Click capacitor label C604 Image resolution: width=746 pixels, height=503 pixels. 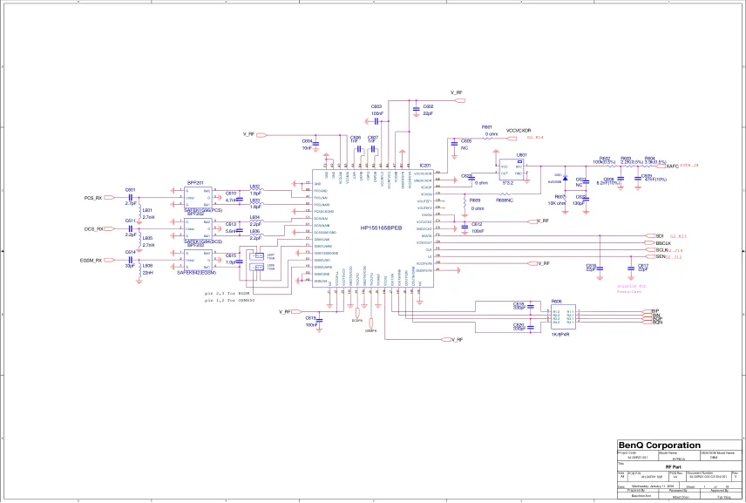(x=308, y=141)
